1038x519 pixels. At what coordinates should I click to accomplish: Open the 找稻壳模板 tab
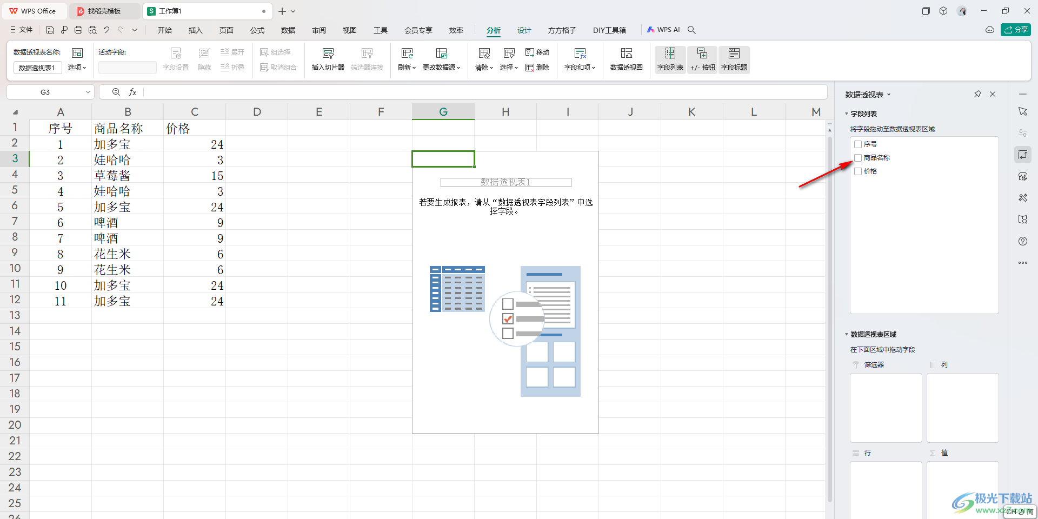pos(104,11)
